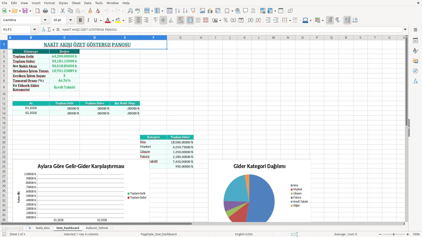
Task: Expand the formula bar
Action: coord(405,29)
